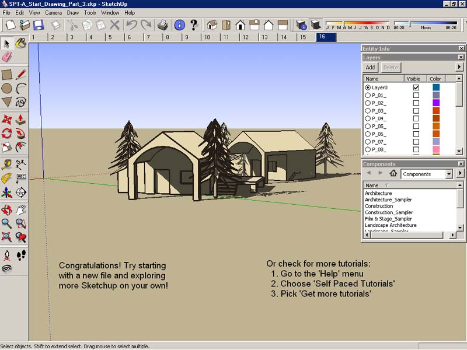The height and width of the screenshot is (350, 467).
Task: Select the Protractor tool
Action: (7, 178)
